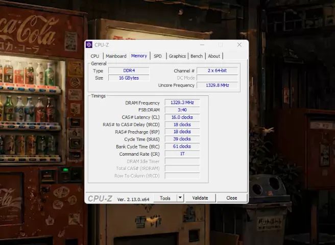335x245 pixels.
Task: Click the empty DRAM Idle Timer field
Action: coord(182,161)
